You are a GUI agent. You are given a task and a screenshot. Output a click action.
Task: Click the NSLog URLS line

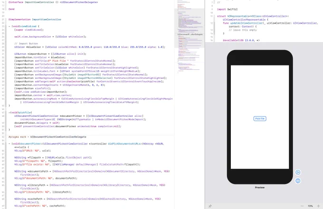[33, 151]
